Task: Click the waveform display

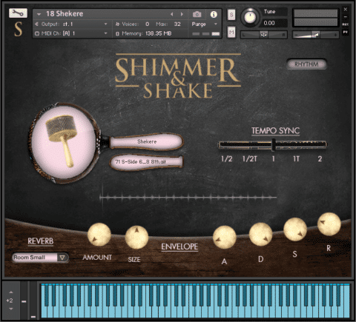Action: coord(188,197)
